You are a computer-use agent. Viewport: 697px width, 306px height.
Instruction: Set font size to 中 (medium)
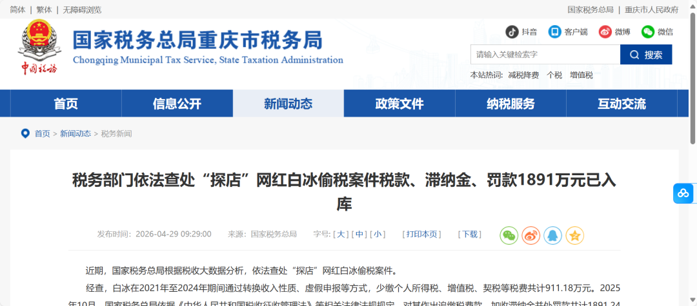pyautogui.click(x=359, y=234)
